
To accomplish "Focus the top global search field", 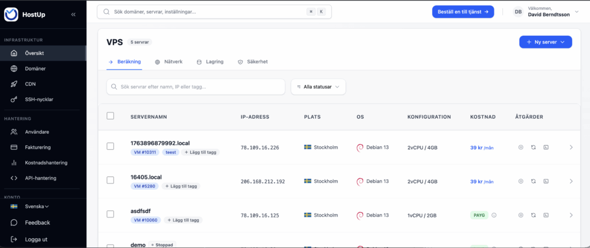I will [x=214, y=12].
